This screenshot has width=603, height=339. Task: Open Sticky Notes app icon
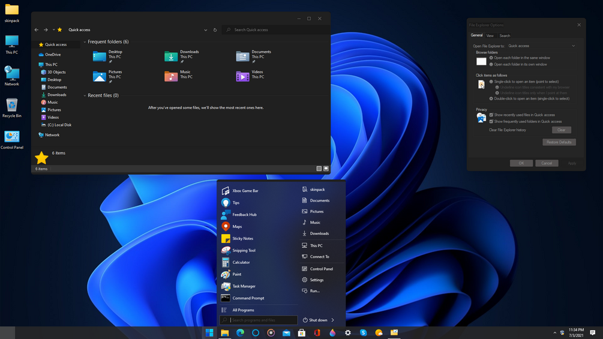click(226, 238)
